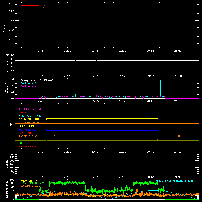Screen dimensions: 202x202
Task: Click the SAA_FLAG label
Action: (x=25, y=133)
